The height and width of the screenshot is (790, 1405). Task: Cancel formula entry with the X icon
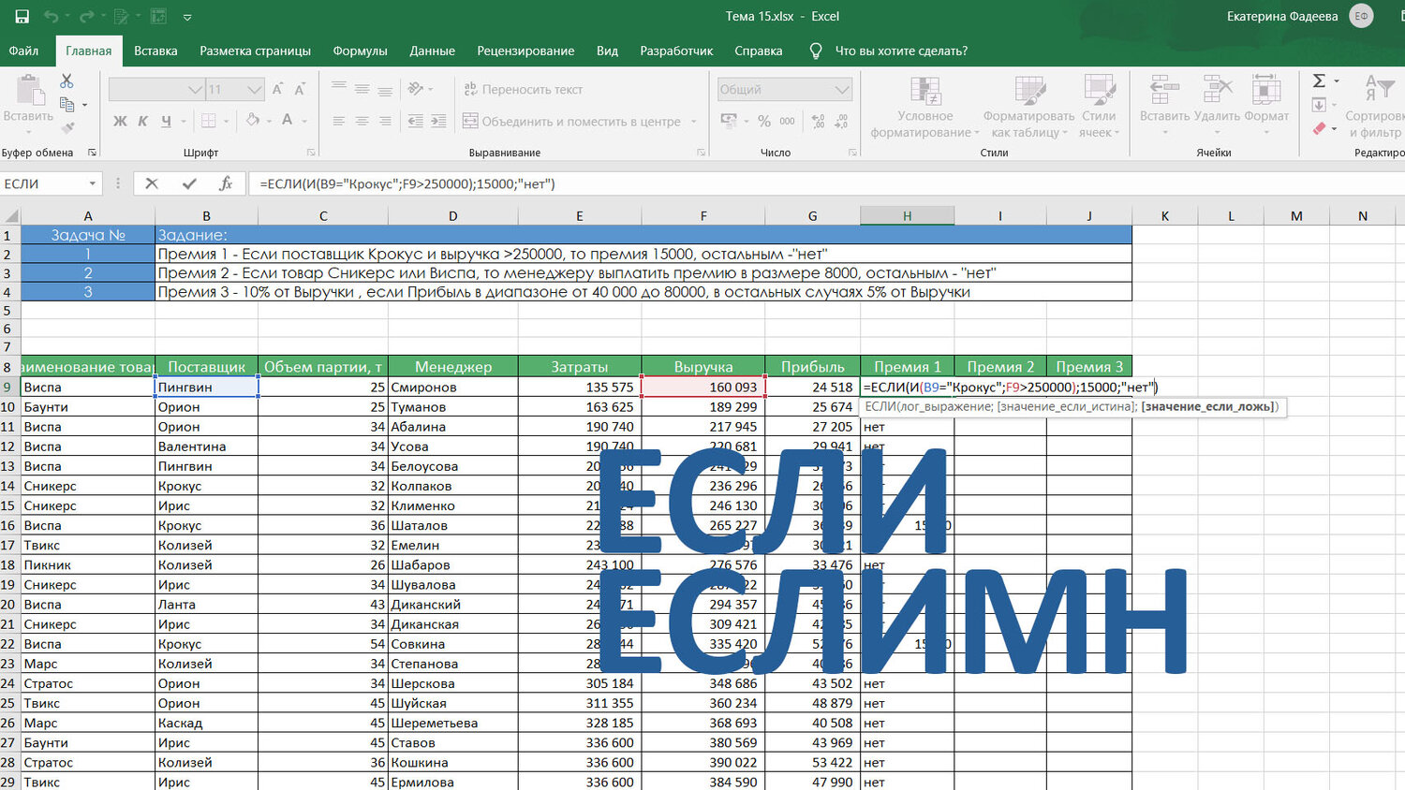click(x=152, y=183)
